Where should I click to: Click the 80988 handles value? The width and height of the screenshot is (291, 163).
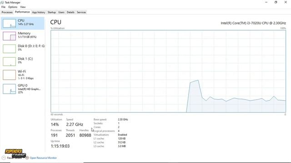[85, 135]
